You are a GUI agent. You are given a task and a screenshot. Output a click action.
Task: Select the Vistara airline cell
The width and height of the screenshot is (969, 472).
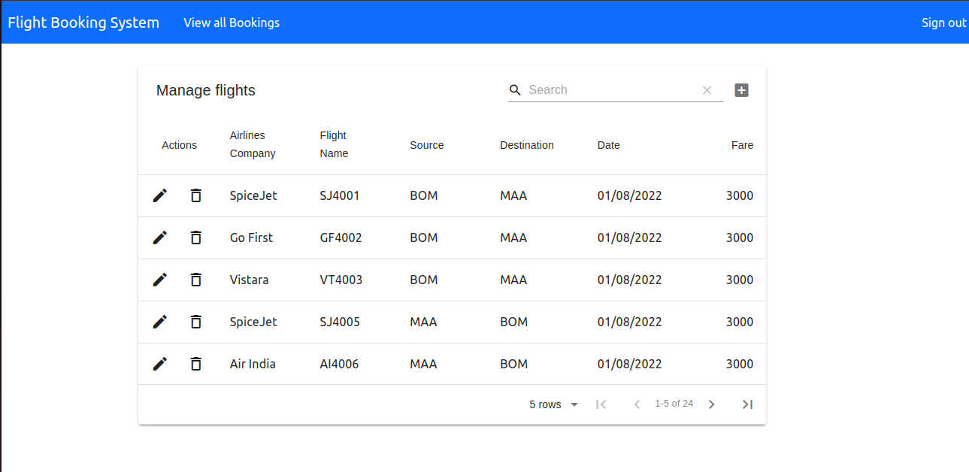point(249,280)
